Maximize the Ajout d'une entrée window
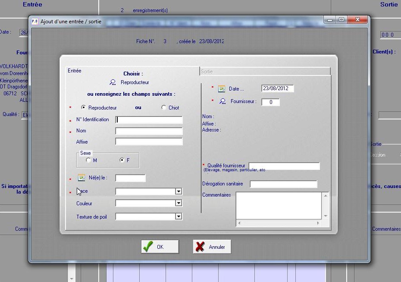The width and height of the screenshot is (401, 282). (341, 20)
